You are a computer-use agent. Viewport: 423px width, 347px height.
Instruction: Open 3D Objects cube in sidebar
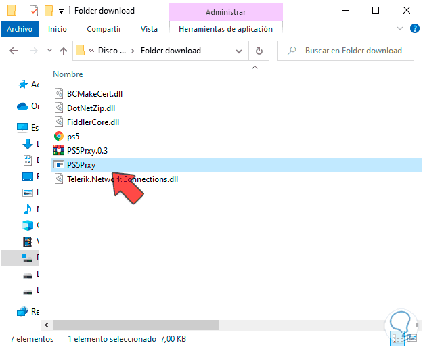point(28,225)
